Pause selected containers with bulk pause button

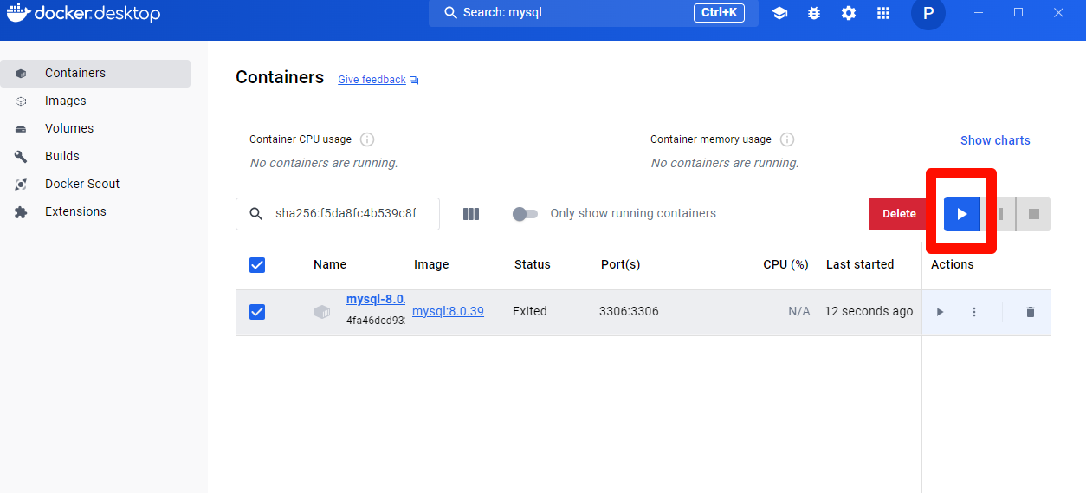click(x=1000, y=214)
